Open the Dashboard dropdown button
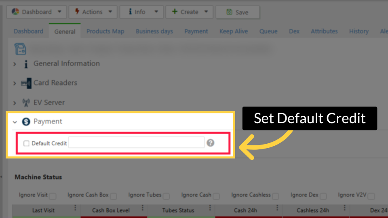Image resolution: width=388 pixels, height=218 pixels. [x=36, y=12]
